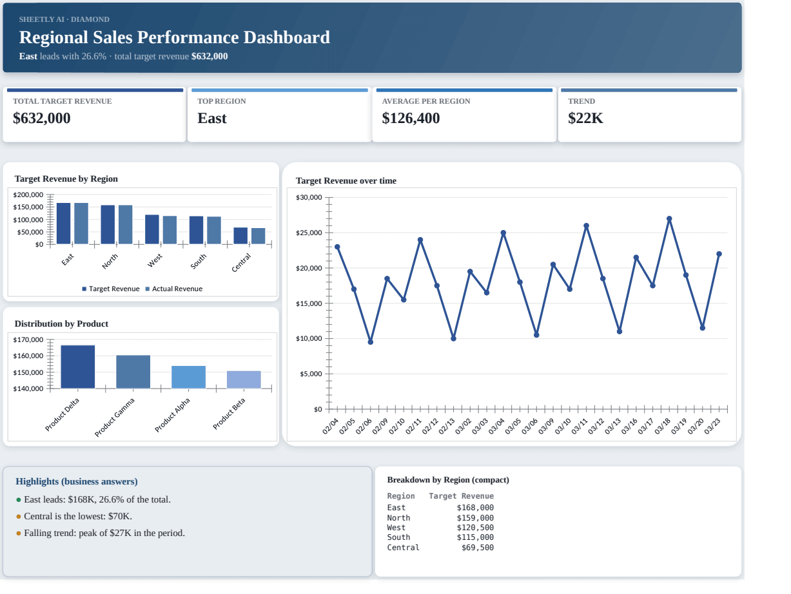
Task: Click the West row name in breakdown table
Action: click(x=396, y=528)
